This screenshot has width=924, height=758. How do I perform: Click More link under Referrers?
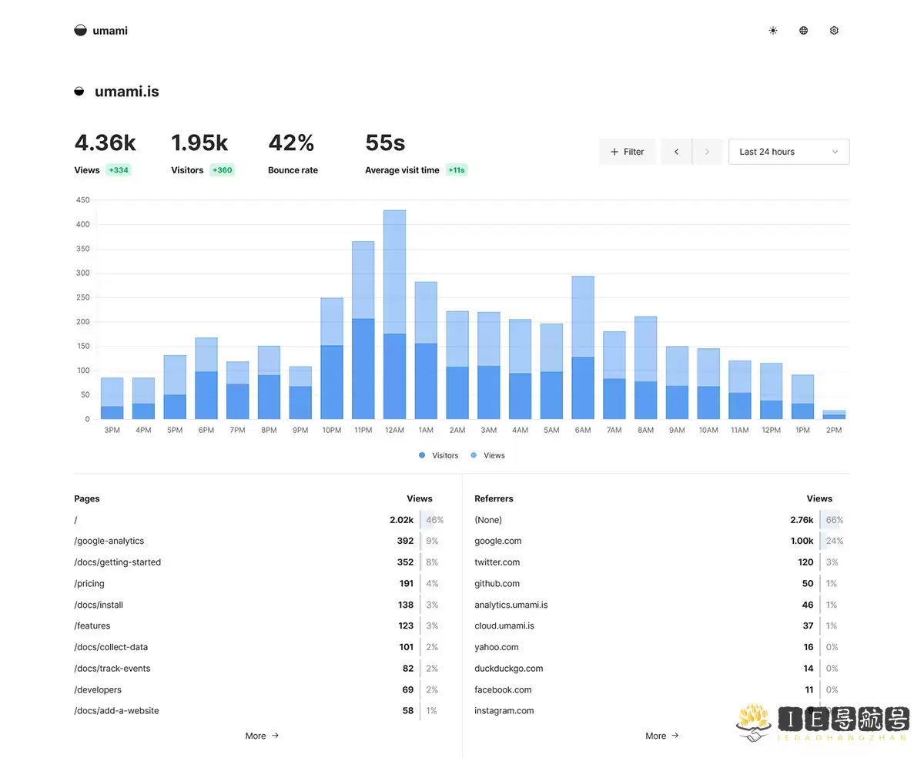tap(662, 736)
